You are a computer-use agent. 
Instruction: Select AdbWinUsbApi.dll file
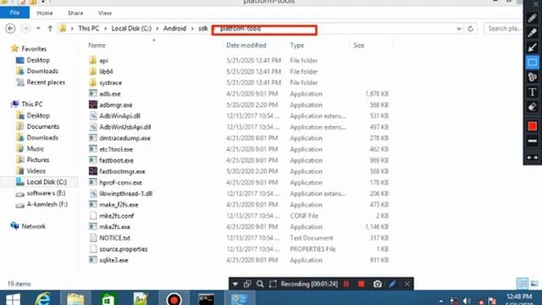(x=124, y=127)
